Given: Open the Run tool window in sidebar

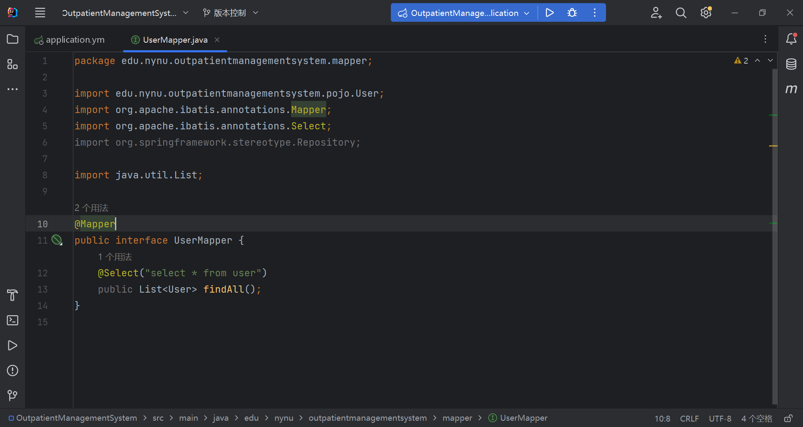Looking at the screenshot, I should click(13, 345).
